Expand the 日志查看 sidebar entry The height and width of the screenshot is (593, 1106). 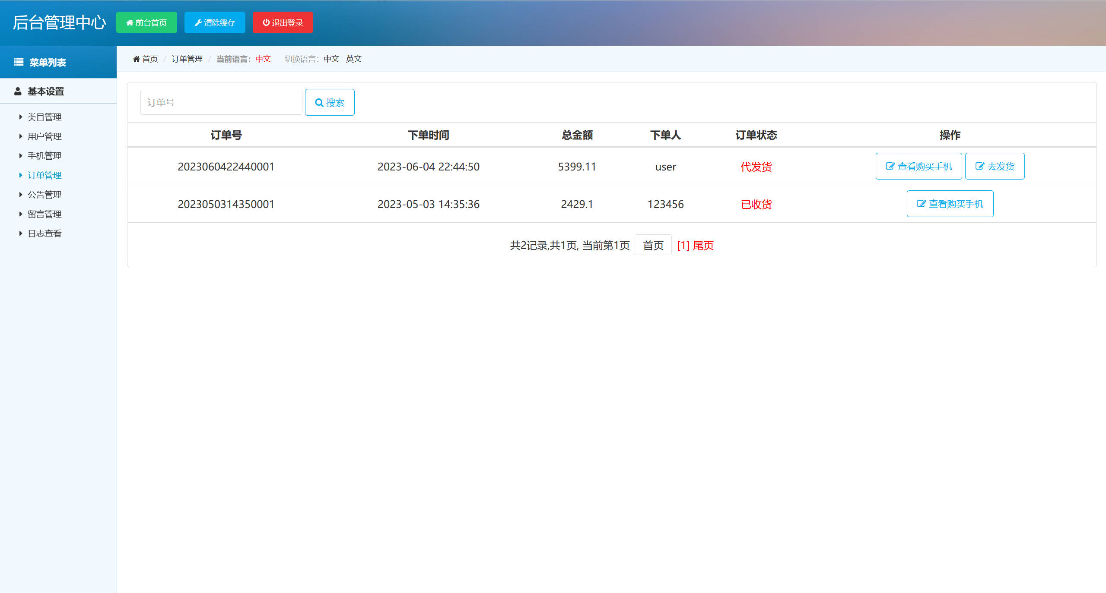pyautogui.click(x=44, y=233)
